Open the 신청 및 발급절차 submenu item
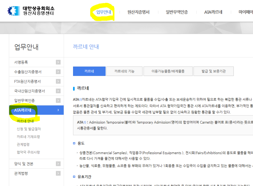Screen dimensions: 253x186 (x=29, y=129)
